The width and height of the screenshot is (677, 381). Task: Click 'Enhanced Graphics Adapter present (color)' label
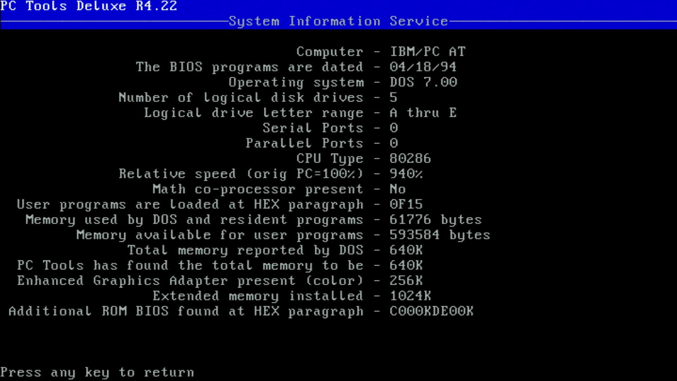(x=190, y=281)
